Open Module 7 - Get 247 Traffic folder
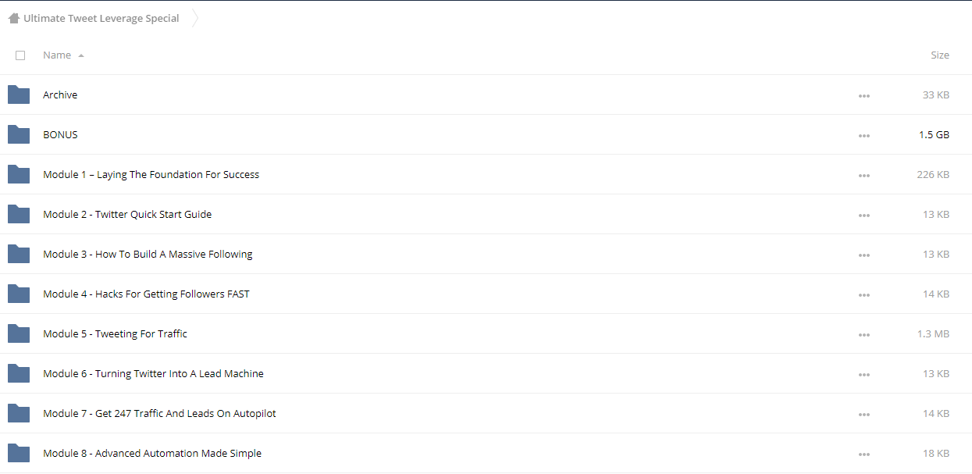The width and height of the screenshot is (972, 474). [x=159, y=413]
